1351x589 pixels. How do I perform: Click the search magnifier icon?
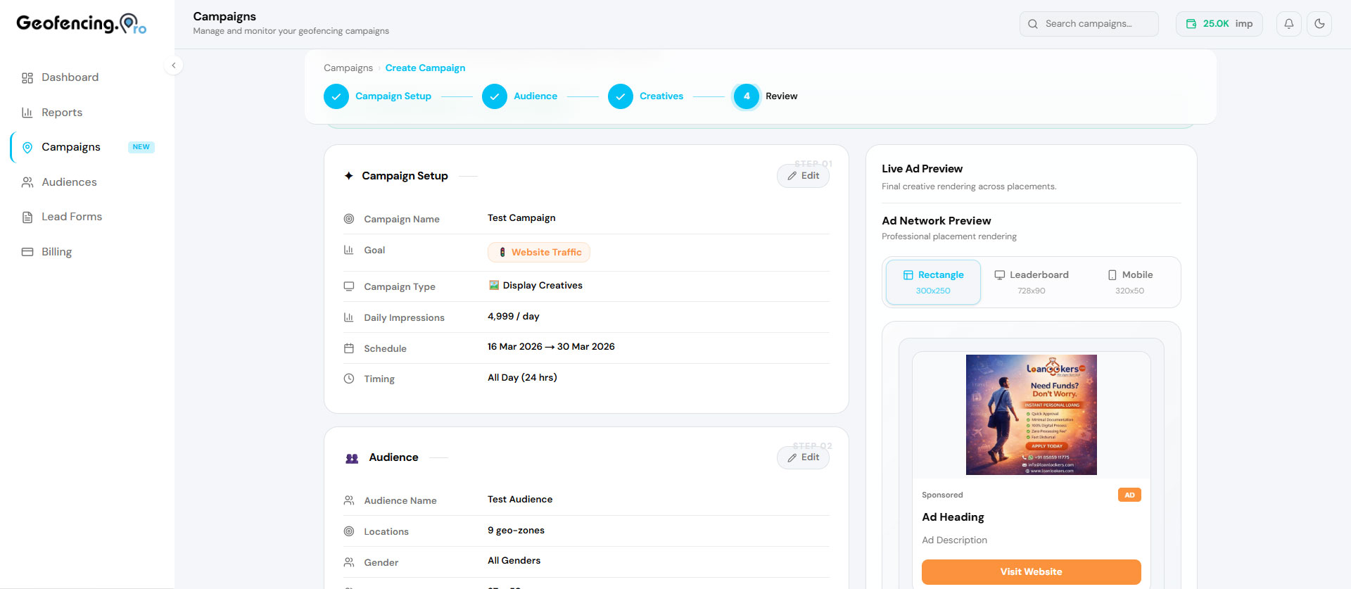(1033, 24)
